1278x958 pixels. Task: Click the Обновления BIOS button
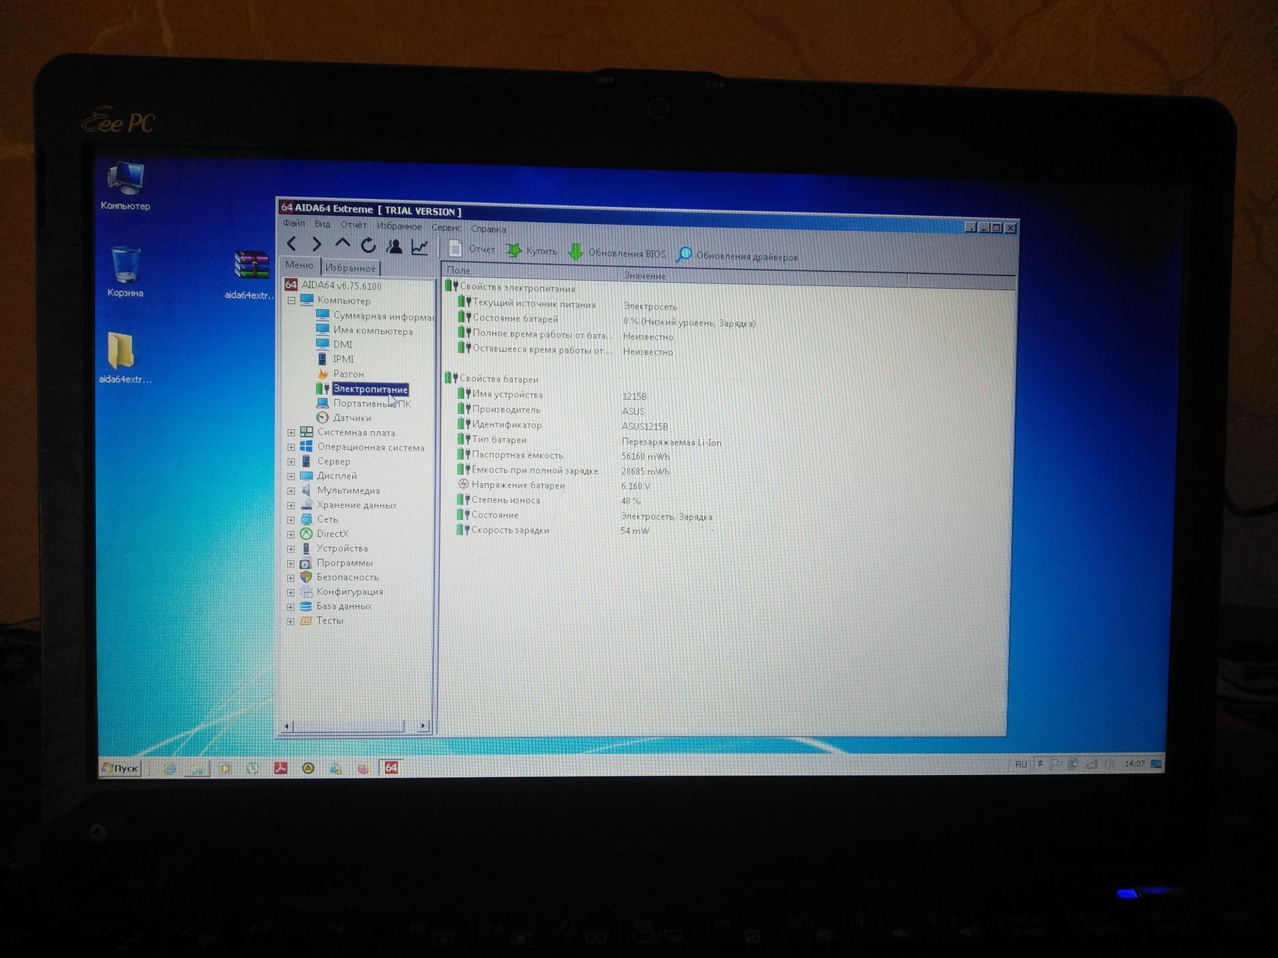coord(617,252)
